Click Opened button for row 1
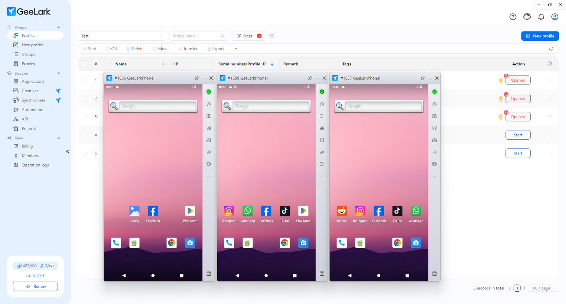Viewport: 566px width, 304px height. coord(518,80)
